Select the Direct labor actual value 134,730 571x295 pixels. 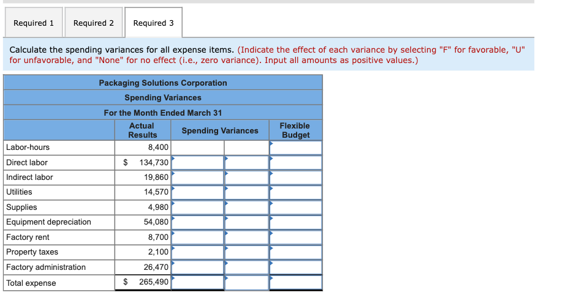pyautogui.click(x=154, y=163)
